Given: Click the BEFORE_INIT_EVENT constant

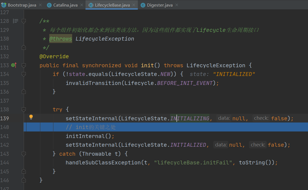Looking at the screenshot, I should 185,83.
